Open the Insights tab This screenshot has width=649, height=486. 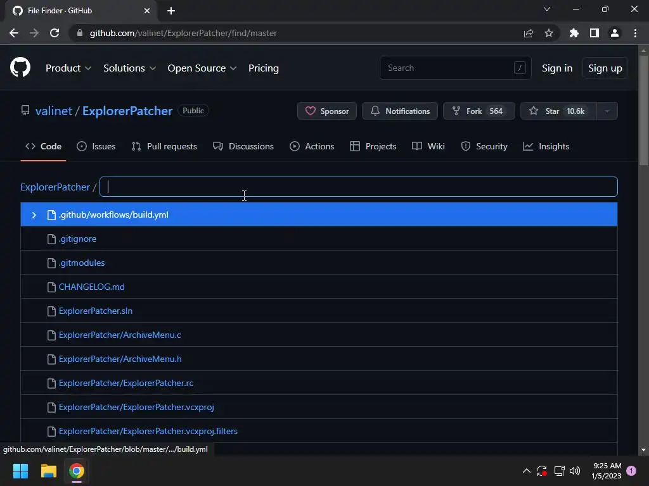point(546,146)
